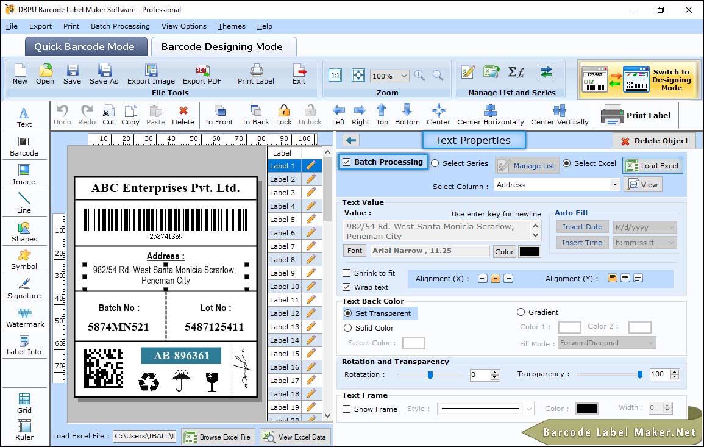Choose the Line drawing tool
This screenshot has height=447, width=704.
point(24,203)
